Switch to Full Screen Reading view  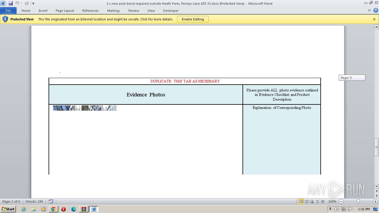coord(307,201)
